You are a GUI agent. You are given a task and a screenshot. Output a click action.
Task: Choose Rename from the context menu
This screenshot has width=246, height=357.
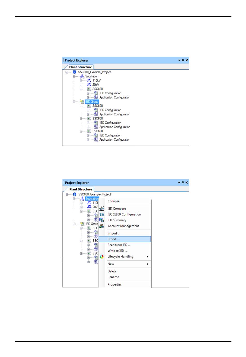click(x=125, y=277)
